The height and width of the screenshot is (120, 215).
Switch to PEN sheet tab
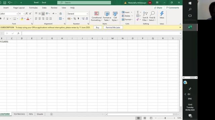pos(31,114)
